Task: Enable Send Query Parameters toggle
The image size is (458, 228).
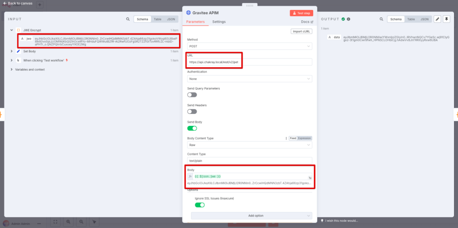Action: 192,95
